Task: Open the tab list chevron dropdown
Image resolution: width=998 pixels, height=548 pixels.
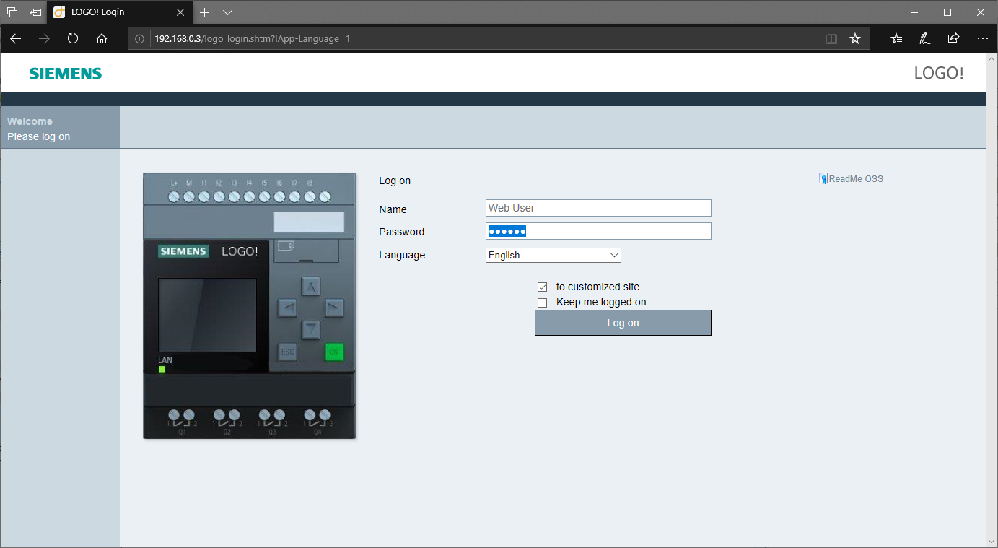Action: (227, 12)
